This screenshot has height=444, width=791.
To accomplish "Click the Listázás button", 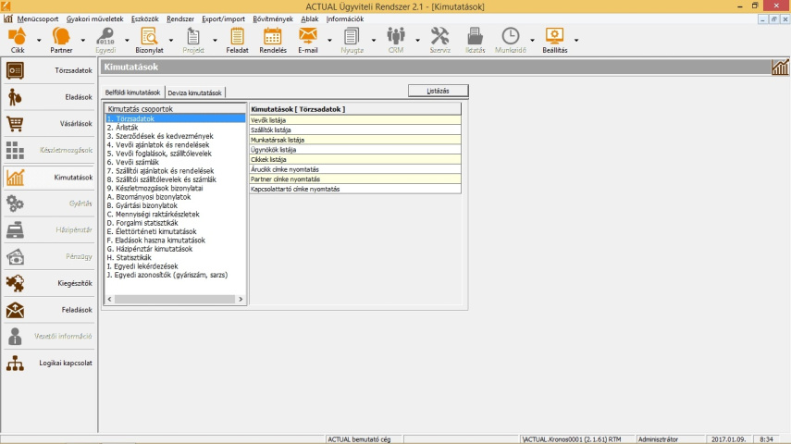I will pos(438,91).
